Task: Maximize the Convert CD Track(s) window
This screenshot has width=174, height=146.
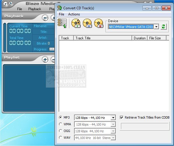Action: coord(157,8)
